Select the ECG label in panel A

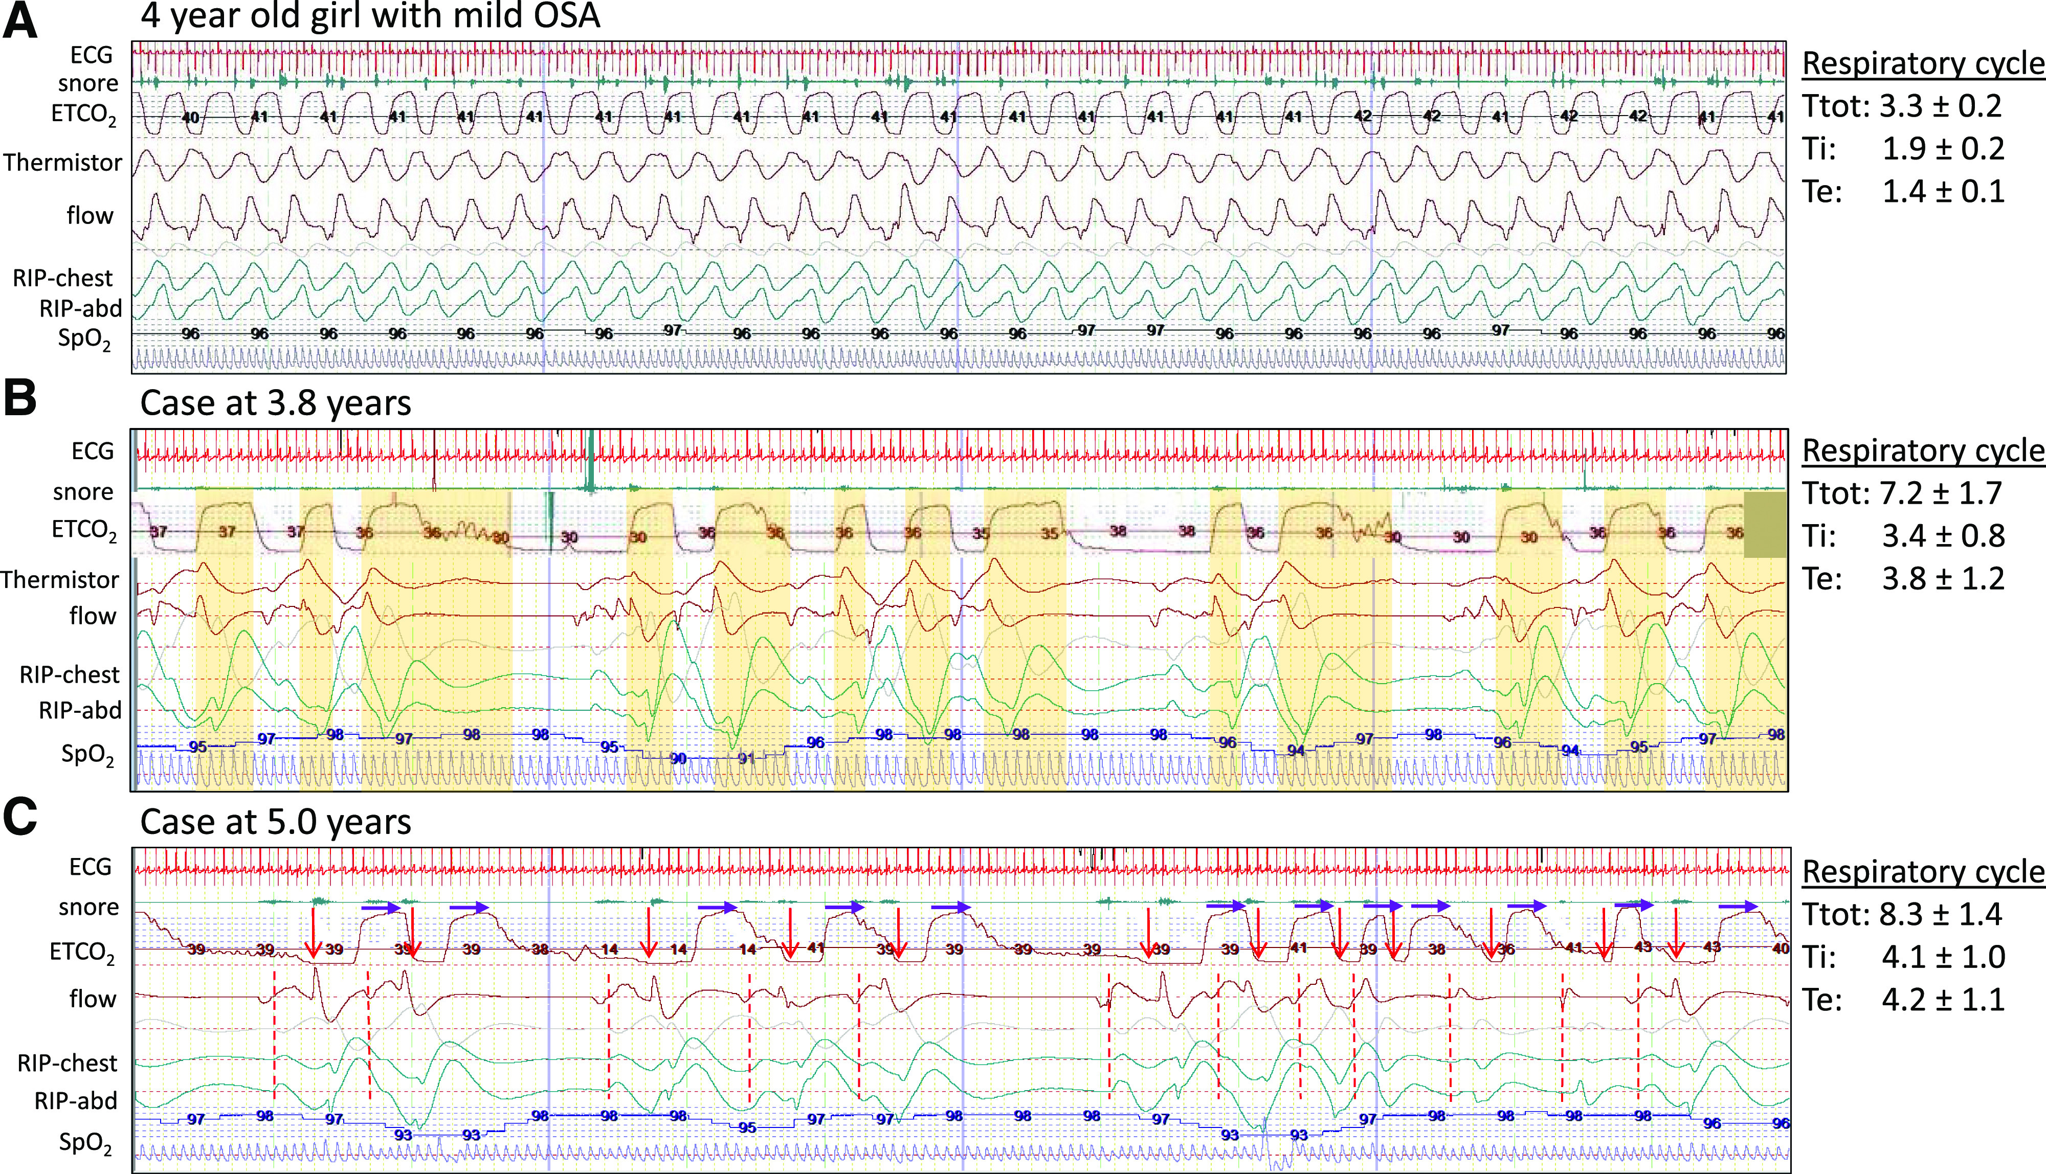[91, 55]
